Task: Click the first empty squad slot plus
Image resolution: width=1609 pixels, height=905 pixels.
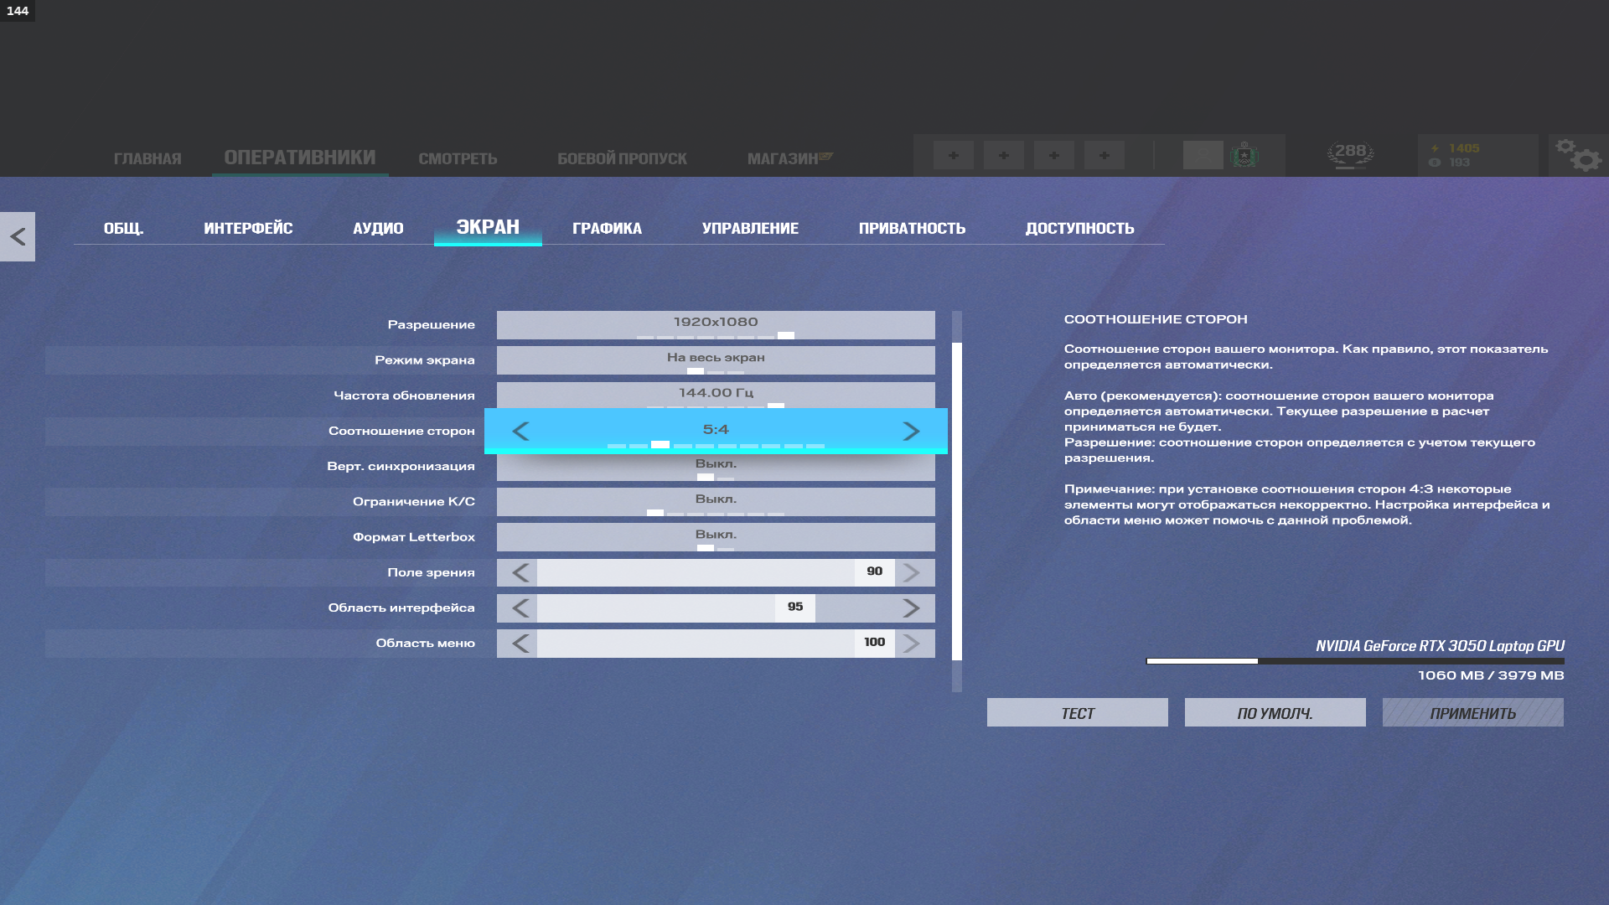Action: pos(954,155)
